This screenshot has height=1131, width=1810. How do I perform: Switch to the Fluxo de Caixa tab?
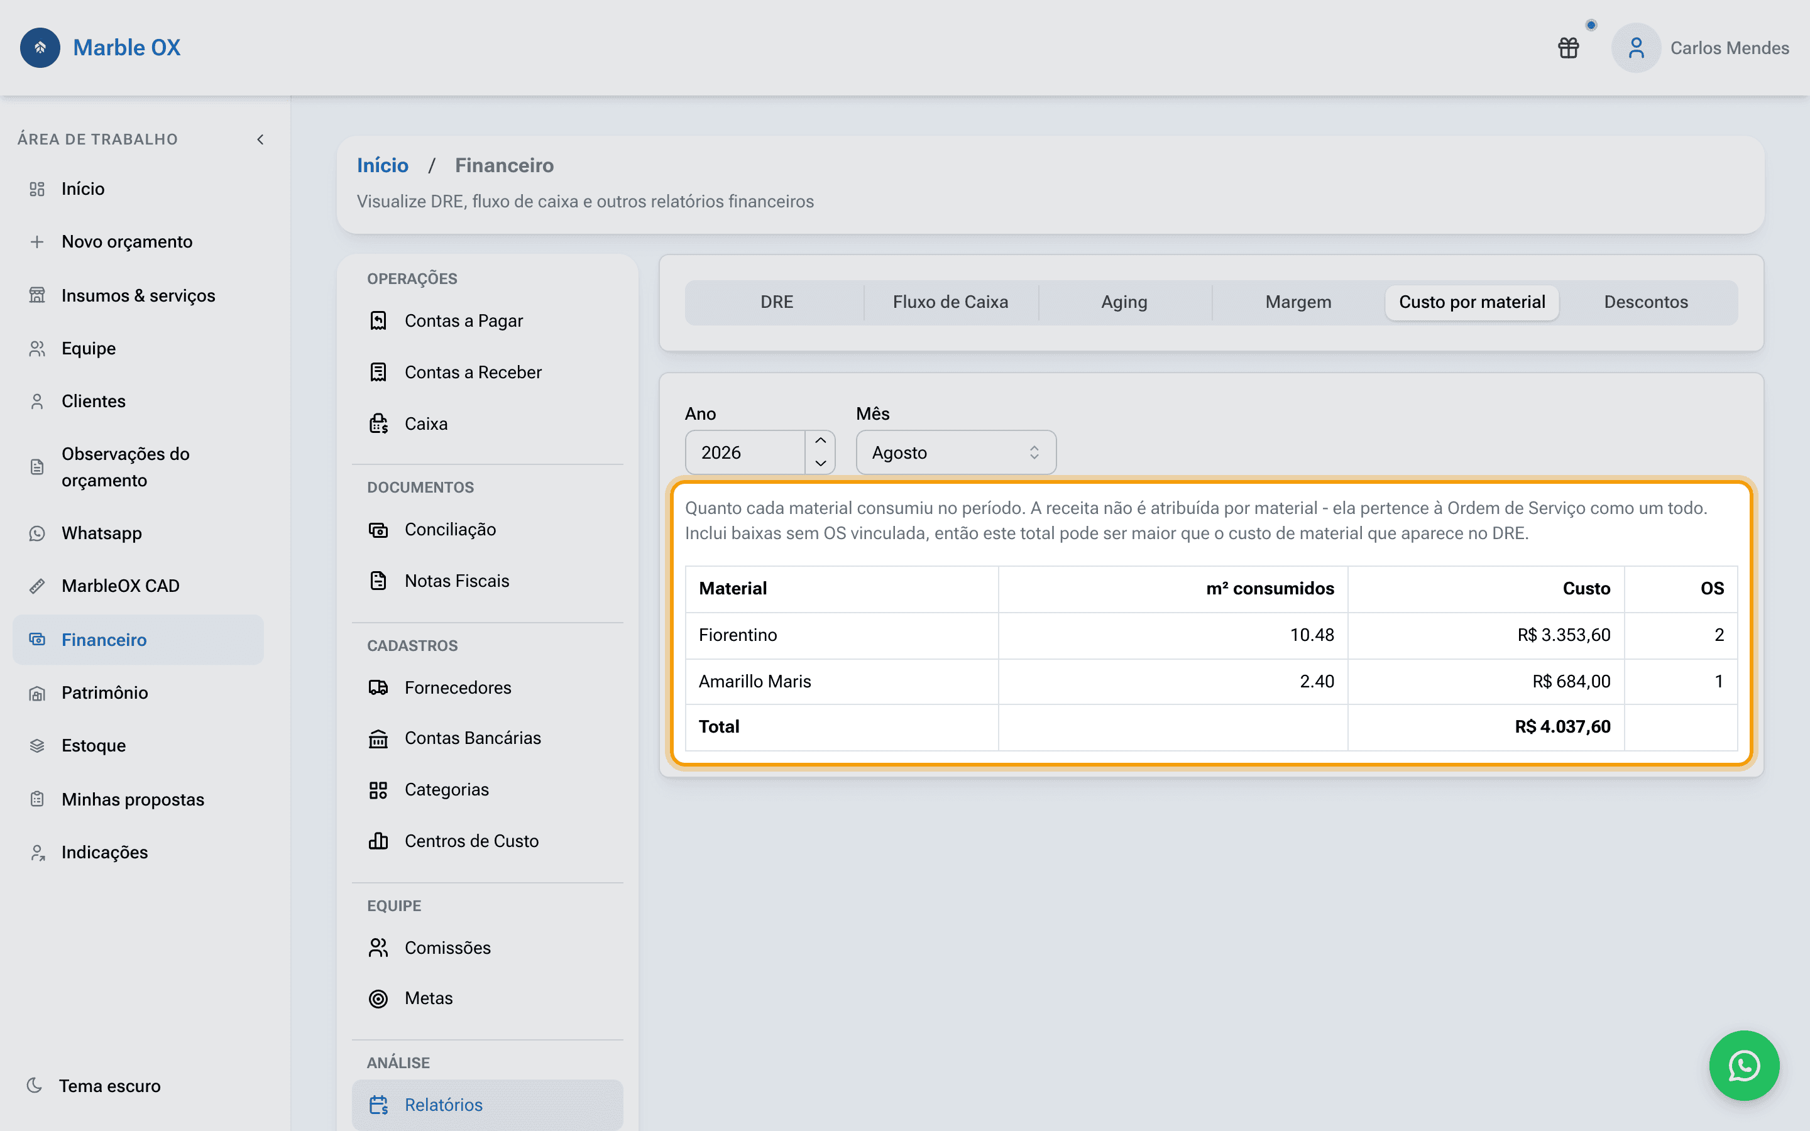coord(951,302)
